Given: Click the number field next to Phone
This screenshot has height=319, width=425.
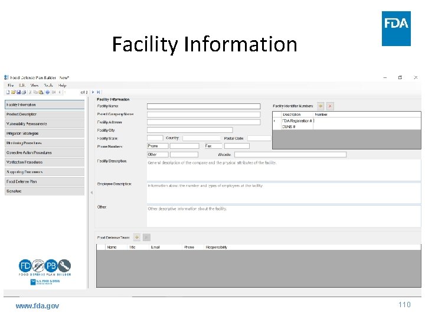Looking at the screenshot, I should point(184,146).
